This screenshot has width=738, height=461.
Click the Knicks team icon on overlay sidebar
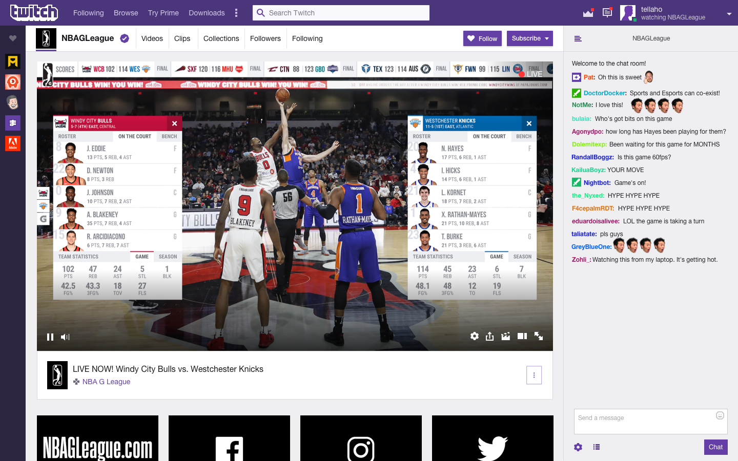(x=44, y=206)
